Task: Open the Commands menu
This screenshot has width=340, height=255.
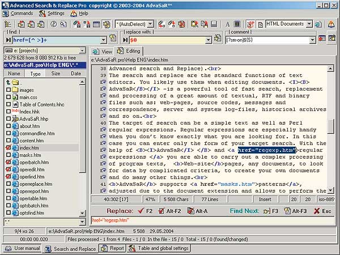Action: click(x=18, y=14)
